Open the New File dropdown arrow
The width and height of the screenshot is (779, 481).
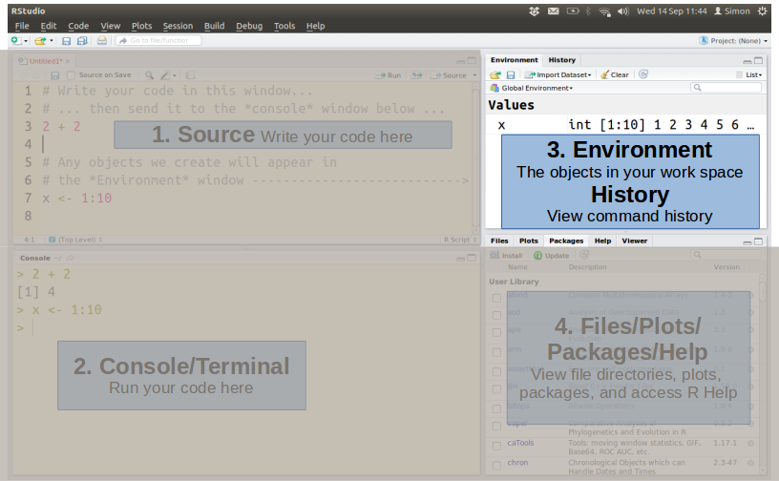click(x=26, y=41)
